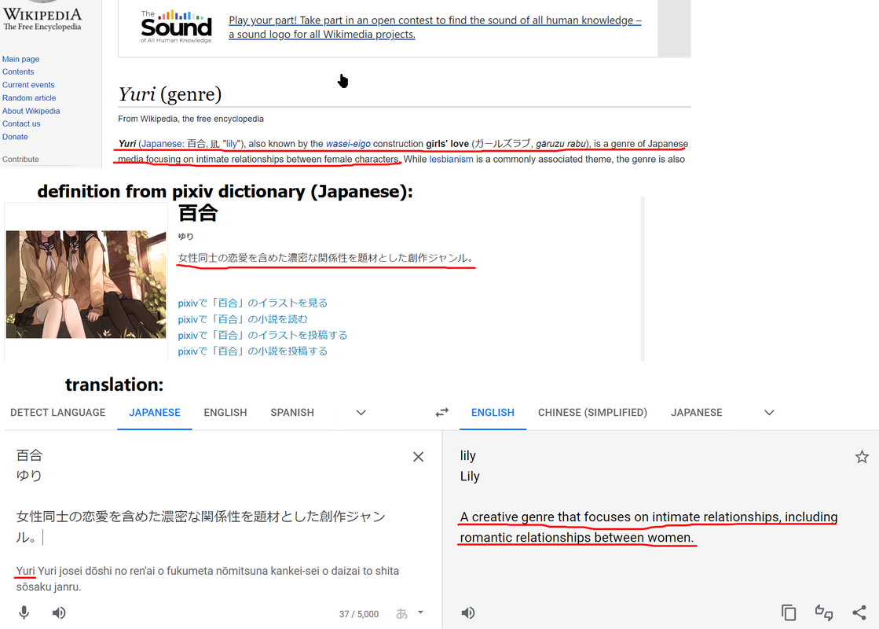
Task: Open pixivで「百合」の小説を読む link
Action: click(243, 319)
